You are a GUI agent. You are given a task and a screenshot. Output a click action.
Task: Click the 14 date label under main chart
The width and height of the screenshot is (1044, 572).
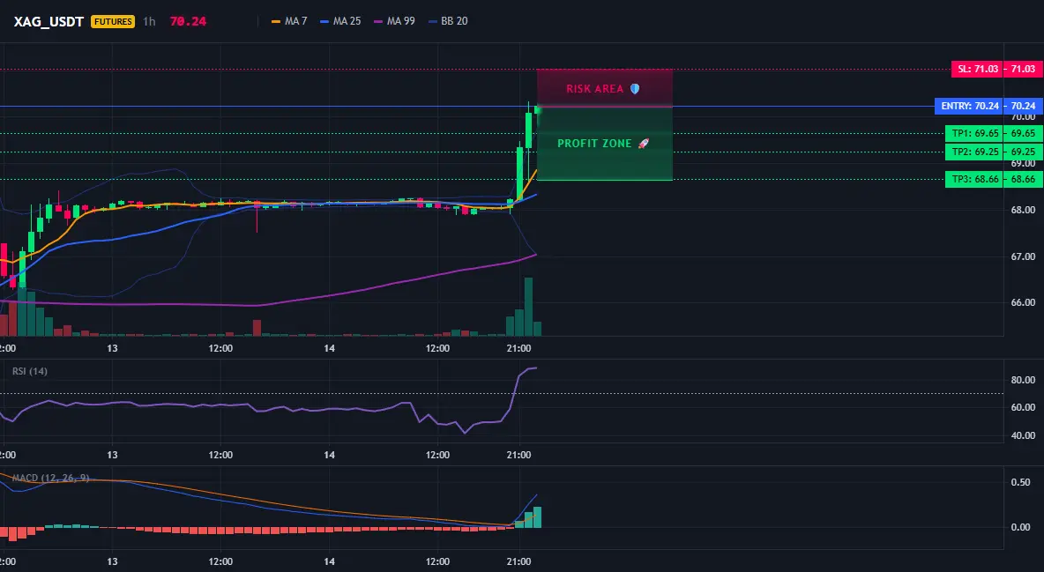click(329, 348)
